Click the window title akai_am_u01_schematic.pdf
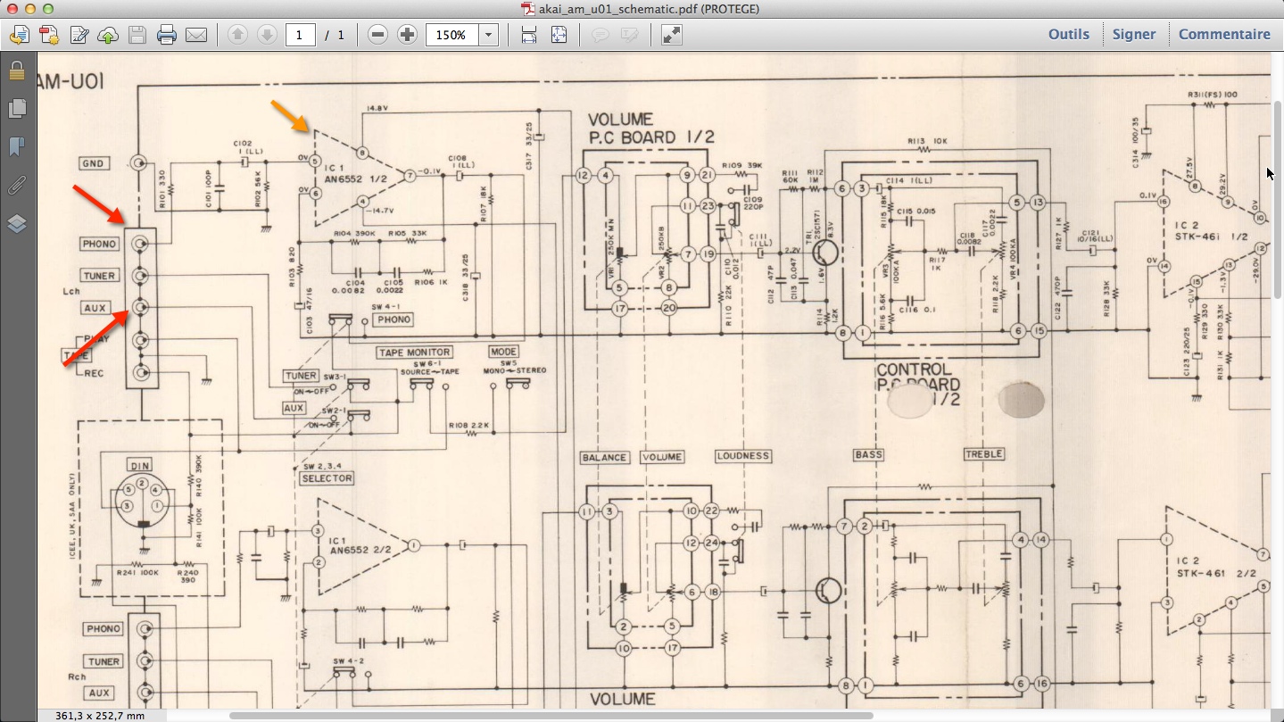 pos(650,9)
